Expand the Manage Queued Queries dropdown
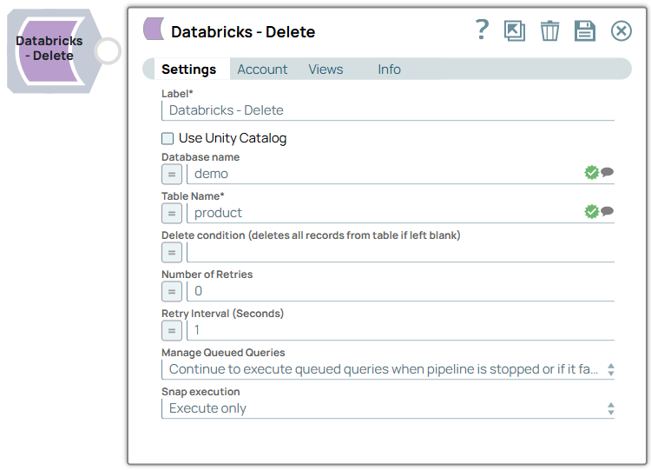The image size is (651, 470). coord(388,369)
